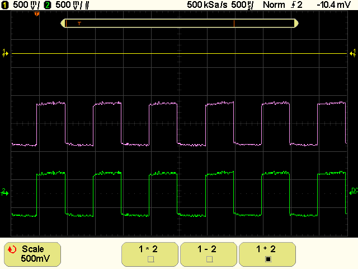Click the channel 2 500 mV/ scale readout

pos(69,5)
